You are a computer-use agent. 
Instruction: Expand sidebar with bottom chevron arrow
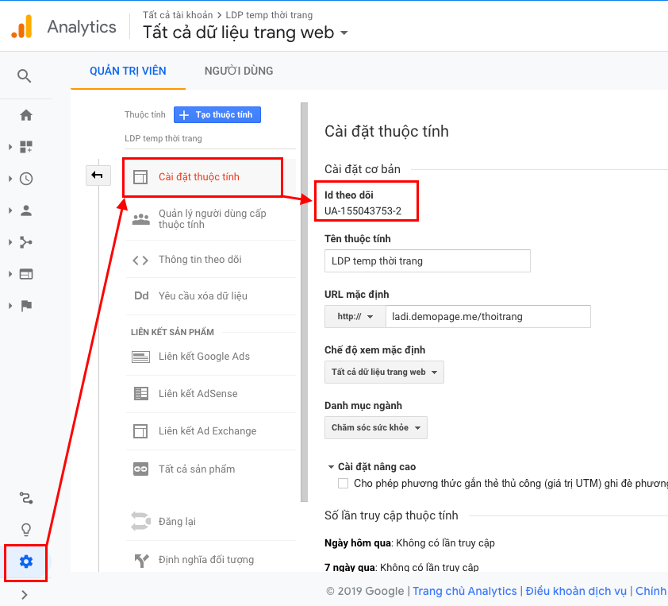(25, 594)
